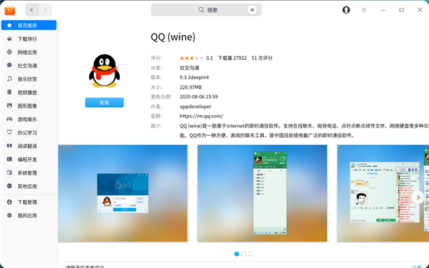Open 阅读翻译 category label
The image size is (429, 268).
coord(27,146)
